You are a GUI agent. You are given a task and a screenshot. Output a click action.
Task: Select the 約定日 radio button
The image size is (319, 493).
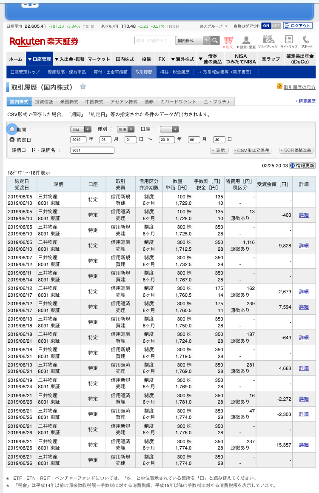(12, 140)
